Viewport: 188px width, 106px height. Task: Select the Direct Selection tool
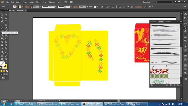pyautogui.click(x=6, y=15)
